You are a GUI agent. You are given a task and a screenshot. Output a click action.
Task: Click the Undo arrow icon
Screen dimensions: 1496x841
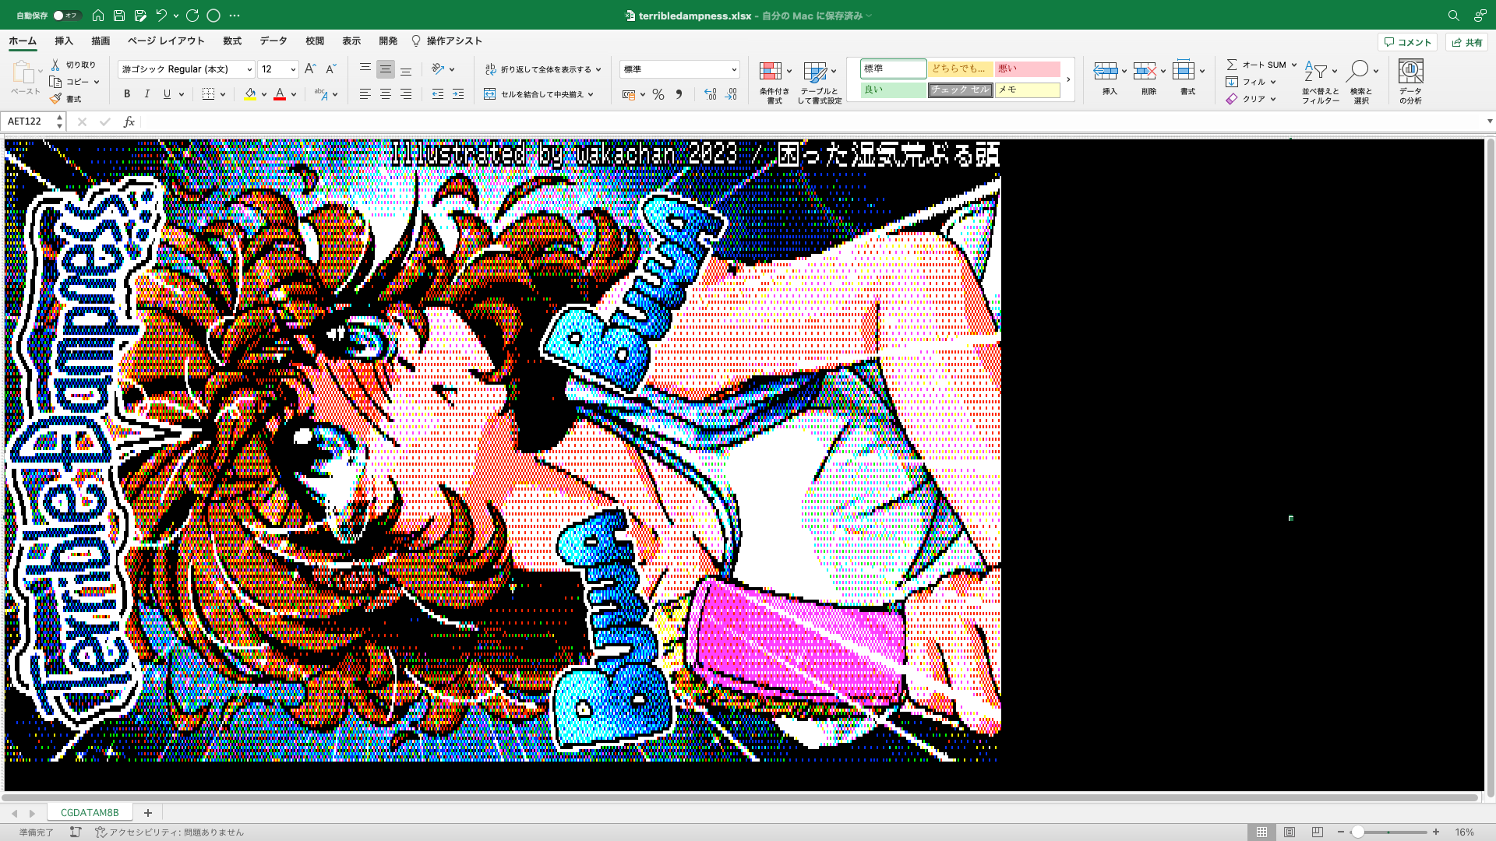(161, 15)
